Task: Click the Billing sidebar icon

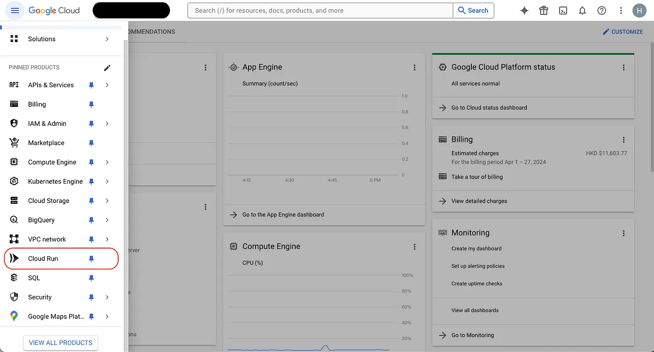Action: (14, 104)
